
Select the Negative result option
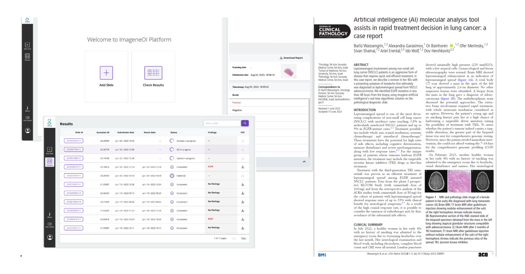[237, 110]
